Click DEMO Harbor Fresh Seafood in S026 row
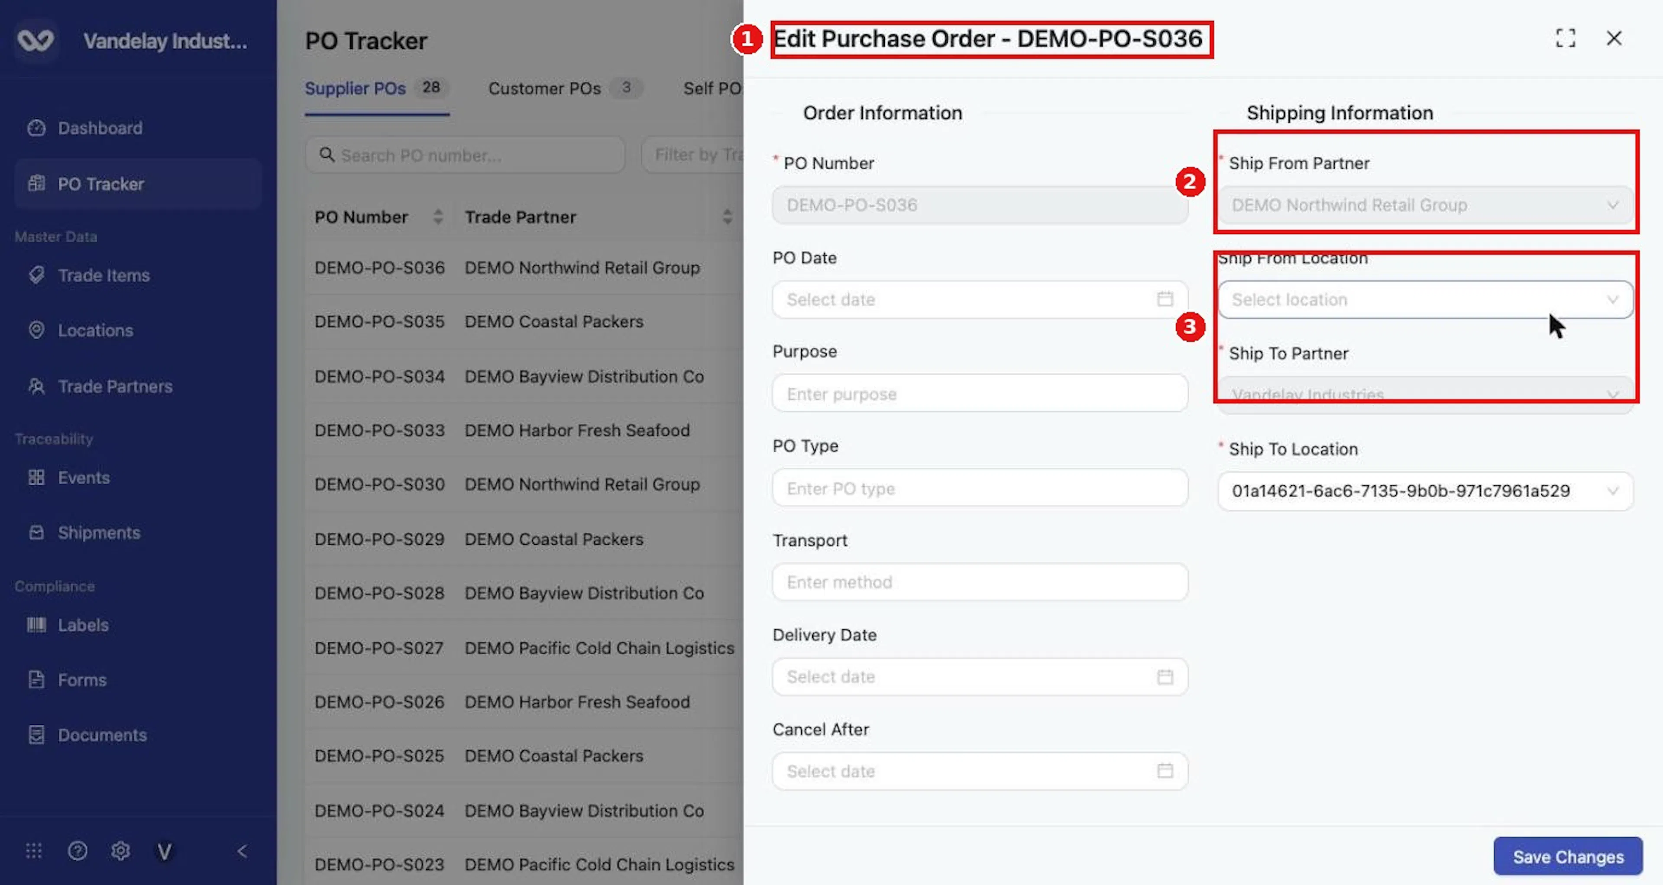The height and width of the screenshot is (885, 1663). 577,702
